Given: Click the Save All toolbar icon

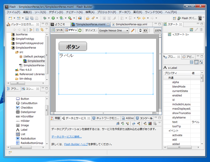Looking at the screenshot, I should pos(32,18).
